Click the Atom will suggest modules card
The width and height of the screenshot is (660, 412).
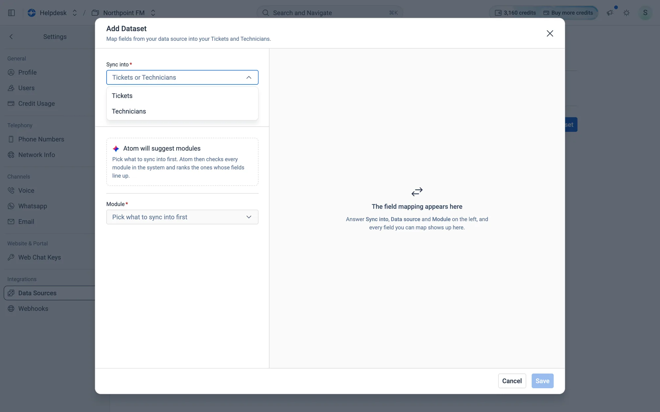pos(182,162)
